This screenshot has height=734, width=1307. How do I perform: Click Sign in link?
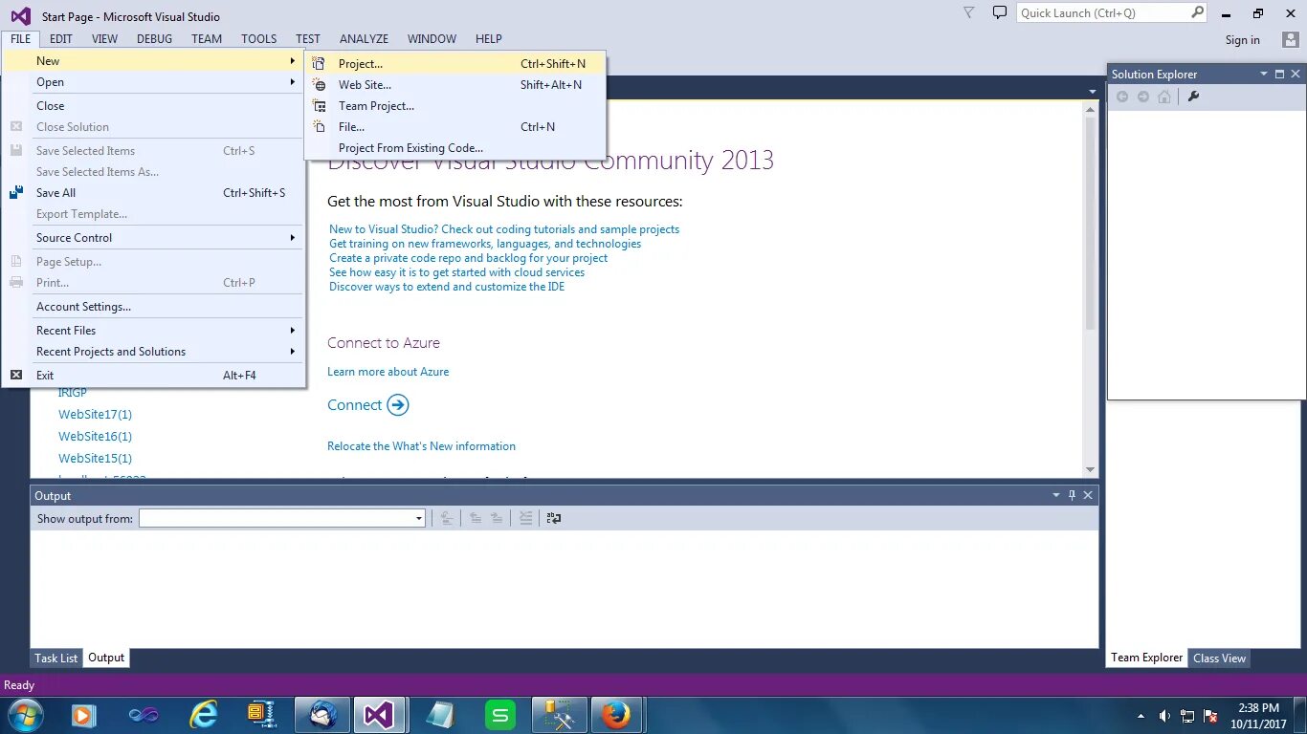click(1243, 40)
